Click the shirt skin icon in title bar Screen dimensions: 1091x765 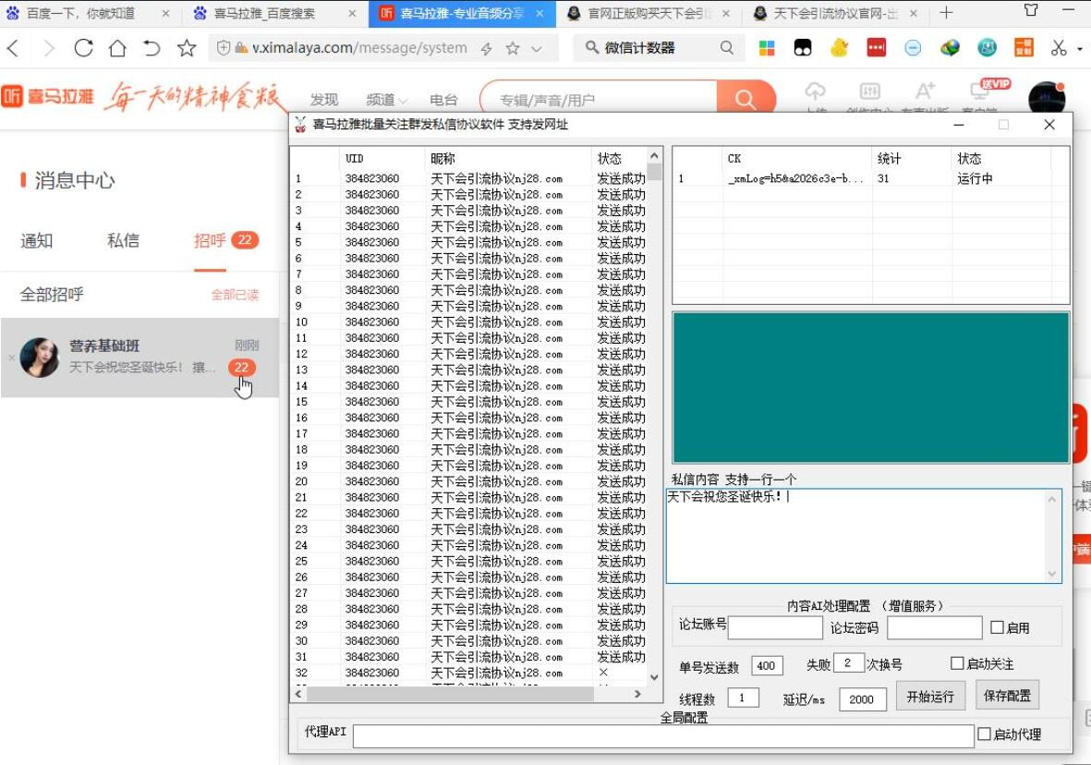pyautogui.click(x=1031, y=10)
